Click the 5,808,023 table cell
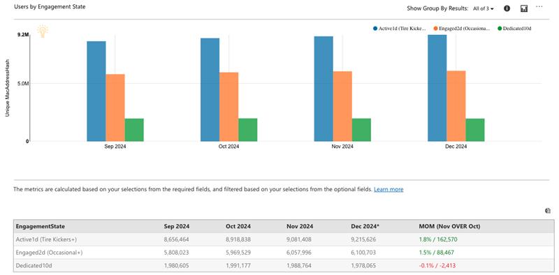Screen dimensions: 559x275 tap(177, 253)
